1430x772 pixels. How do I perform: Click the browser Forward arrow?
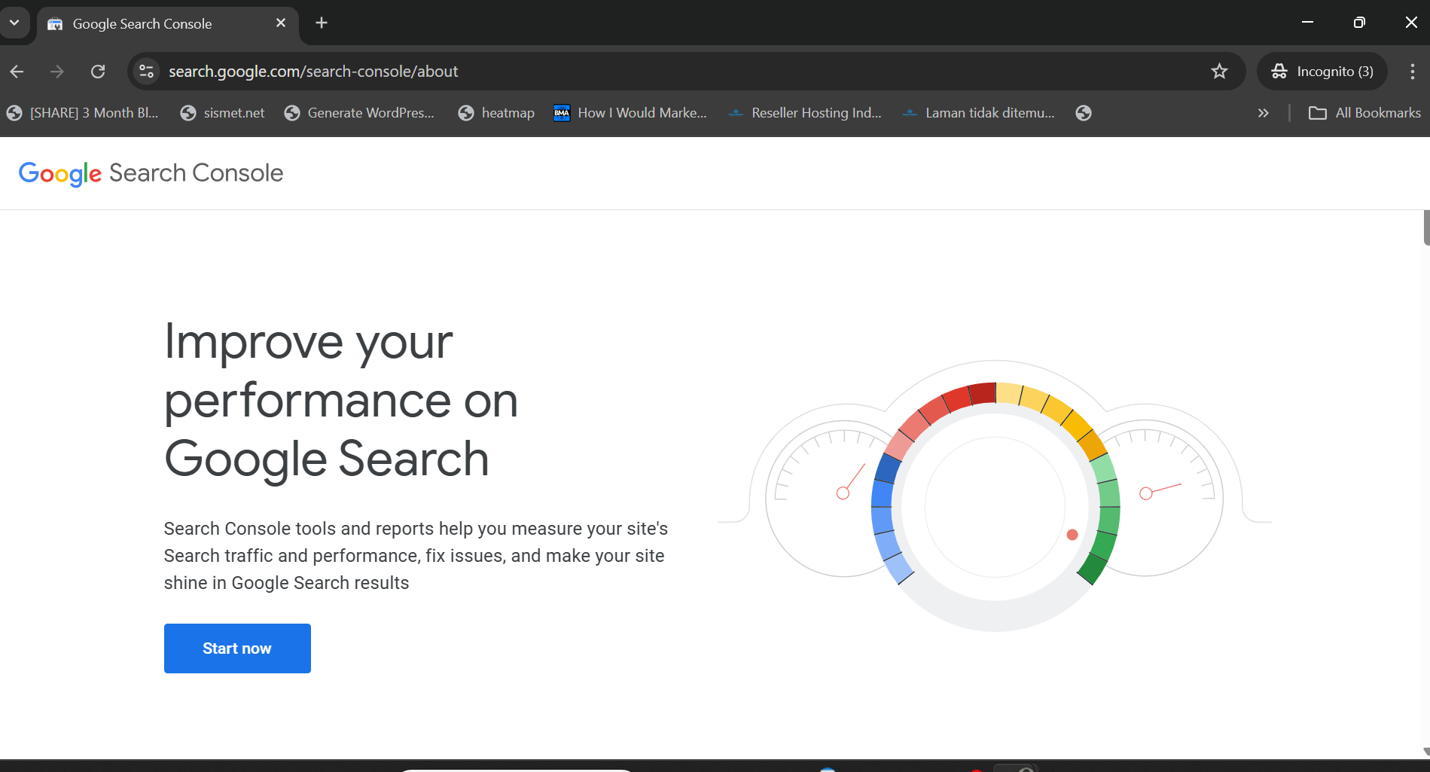click(57, 72)
